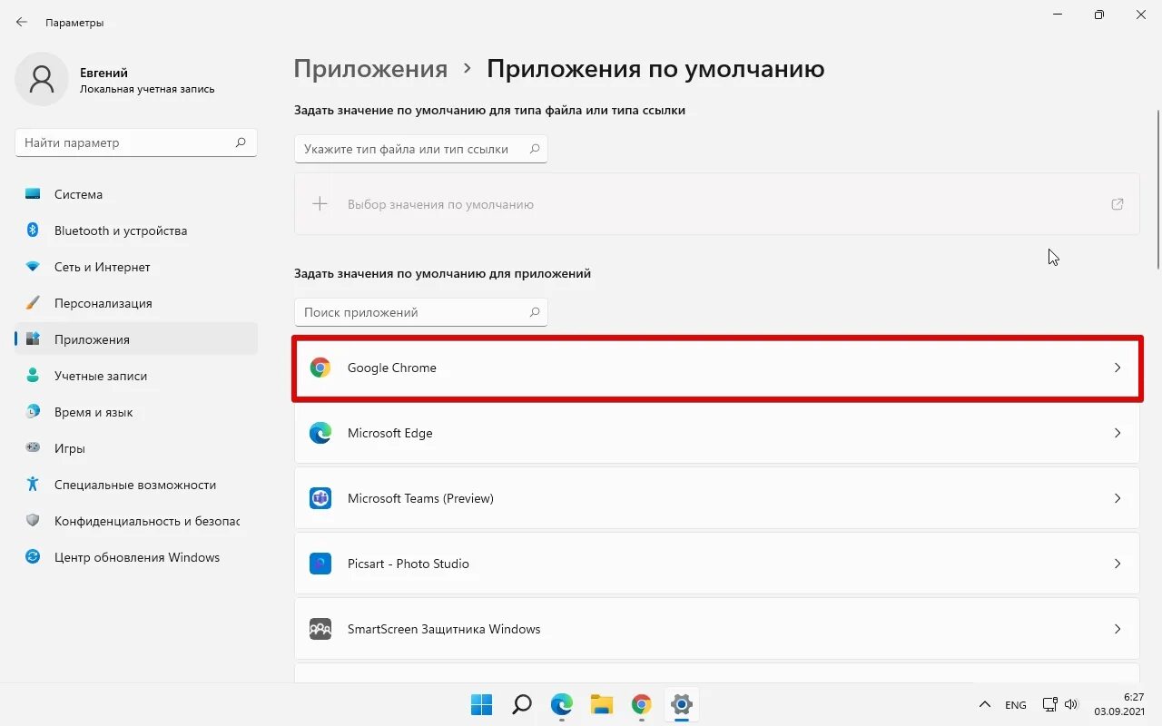The image size is (1162, 726).
Task: Click the Picsart app icon in list
Action: pyautogui.click(x=320, y=564)
